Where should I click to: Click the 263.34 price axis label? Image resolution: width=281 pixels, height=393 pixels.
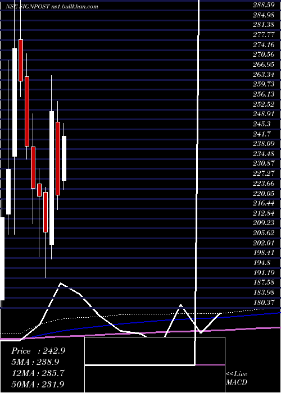[x=264, y=75]
